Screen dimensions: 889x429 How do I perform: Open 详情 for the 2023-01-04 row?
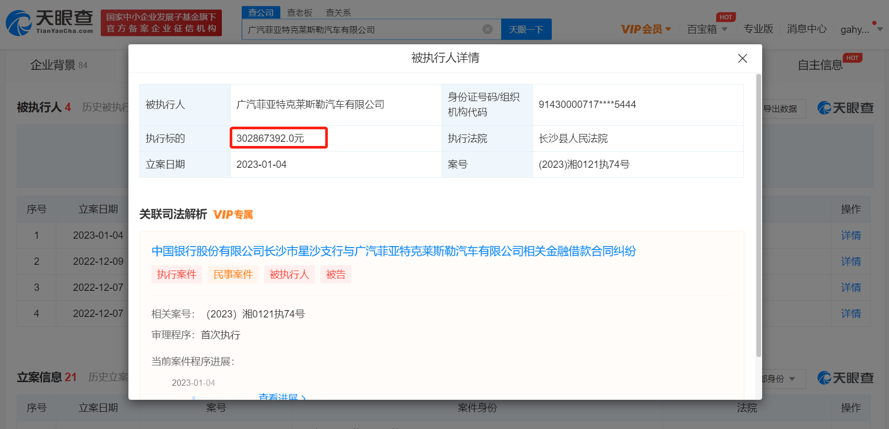click(x=851, y=236)
